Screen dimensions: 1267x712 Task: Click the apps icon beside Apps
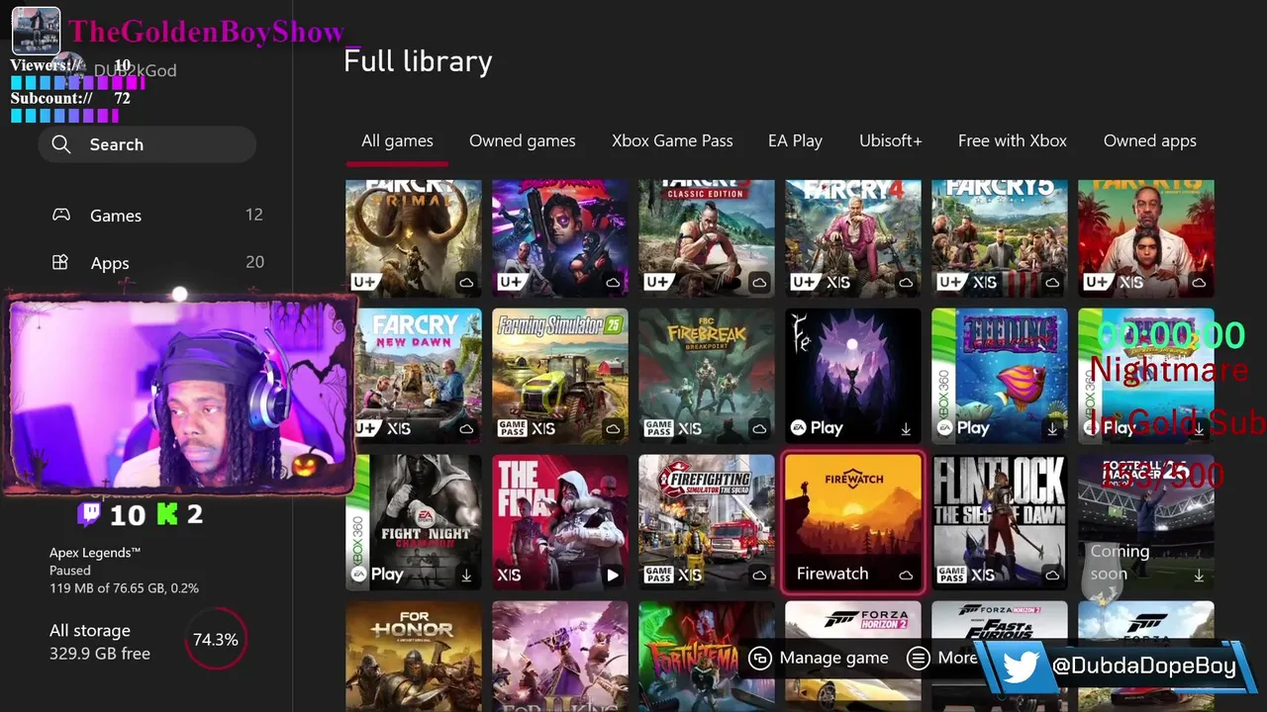(60, 262)
